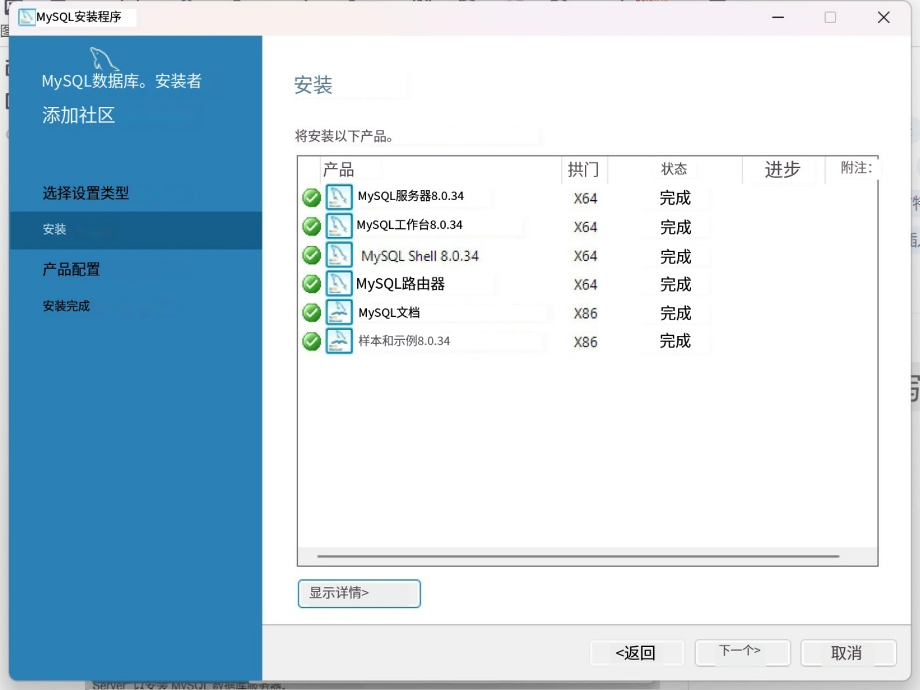Click product icon of MySQL工作台8.0.34
Image resolution: width=920 pixels, height=690 pixels.
(x=339, y=226)
